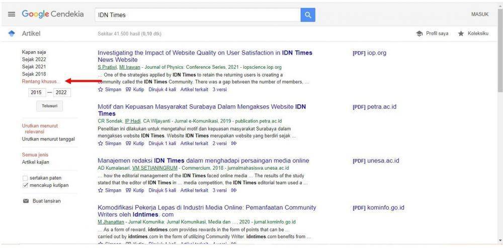Viewport: 503px width, 248px height.
Task: Click the MASUK sign-in button
Action: click(480, 15)
